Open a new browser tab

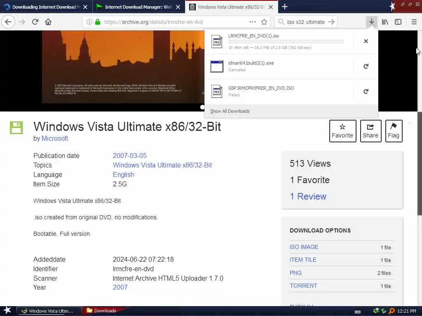click(x=285, y=7)
